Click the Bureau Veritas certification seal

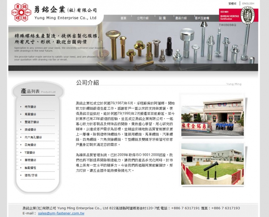(x=247, y=15)
